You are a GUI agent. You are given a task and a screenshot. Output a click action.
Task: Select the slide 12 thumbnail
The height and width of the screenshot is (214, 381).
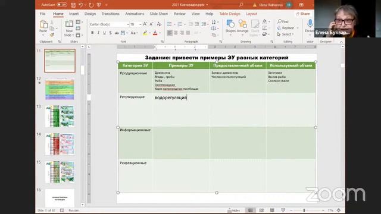(x=60, y=89)
